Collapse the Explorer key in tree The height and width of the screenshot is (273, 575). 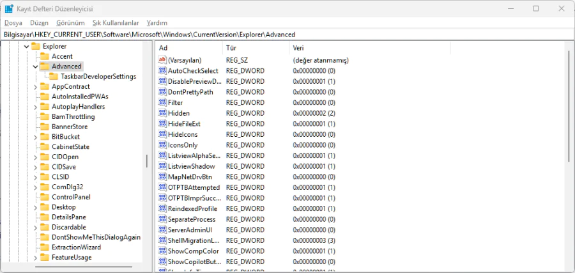(26, 47)
